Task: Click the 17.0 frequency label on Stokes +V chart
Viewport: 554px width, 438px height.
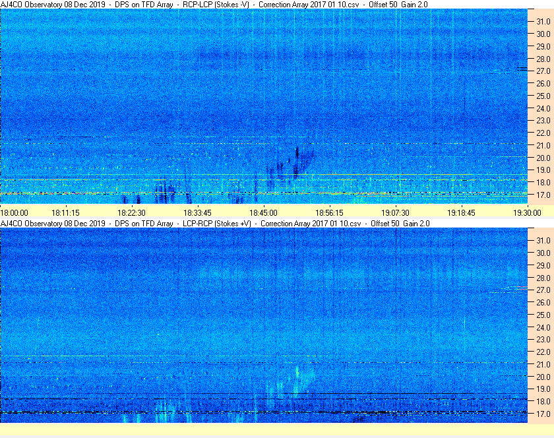Action: click(x=543, y=414)
